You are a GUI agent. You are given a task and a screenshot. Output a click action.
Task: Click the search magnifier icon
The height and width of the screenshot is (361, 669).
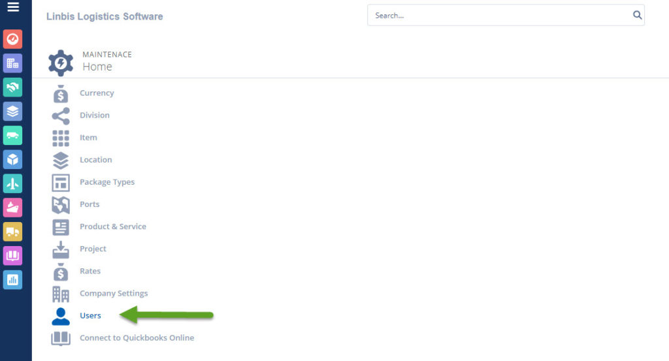point(637,16)
